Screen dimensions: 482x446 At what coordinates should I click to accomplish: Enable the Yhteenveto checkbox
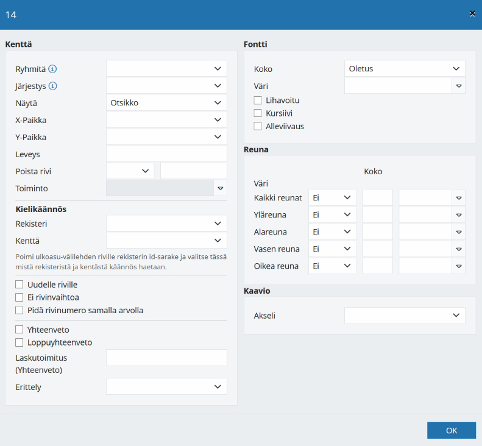19,330
